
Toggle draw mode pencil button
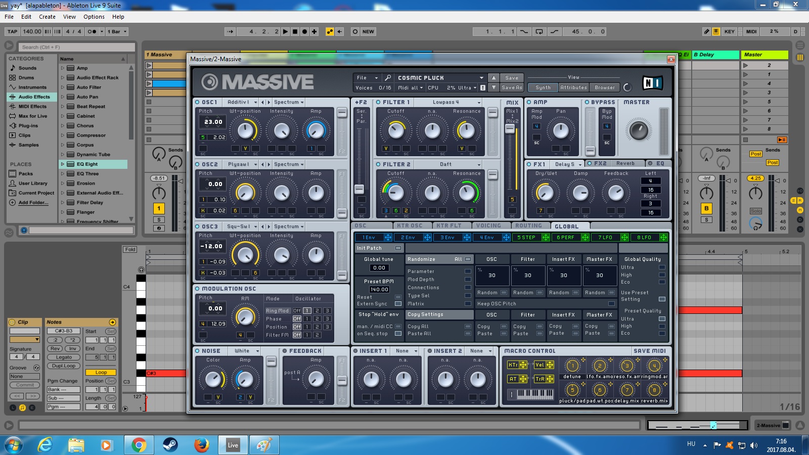point(706,31)
